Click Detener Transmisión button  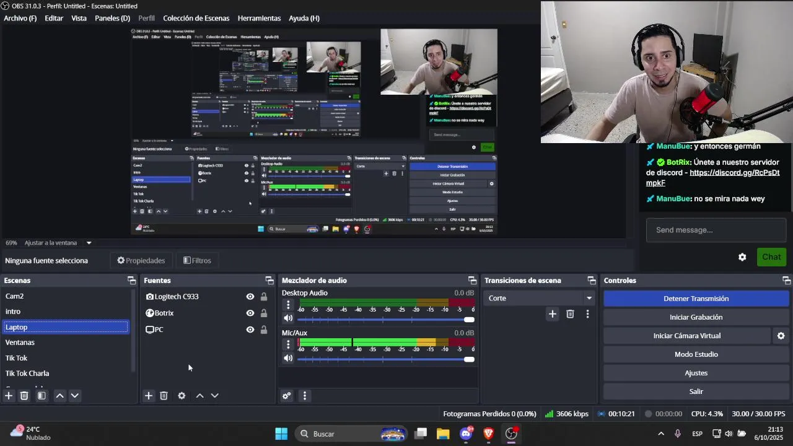pos(696,299)
